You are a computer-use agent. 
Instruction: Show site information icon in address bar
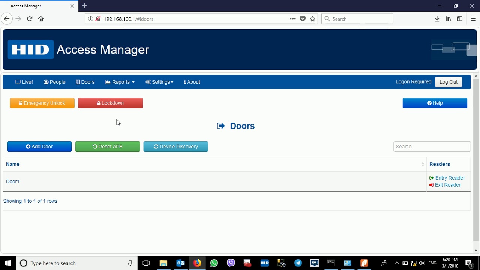tap(90, 19)
